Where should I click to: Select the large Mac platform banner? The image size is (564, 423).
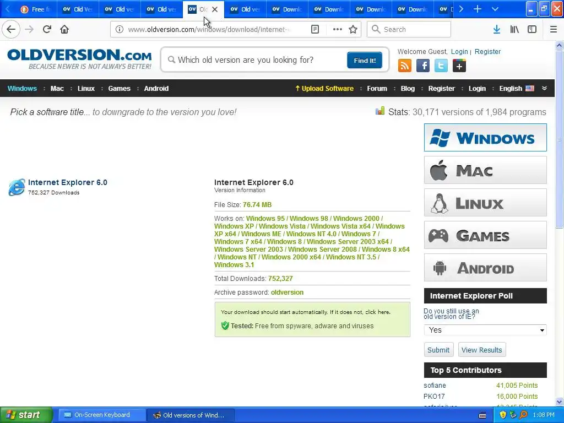[485, 170]
